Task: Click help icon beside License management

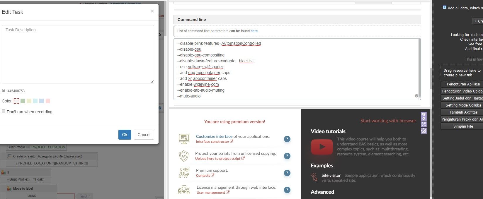Action: click(x=287, y=190)
